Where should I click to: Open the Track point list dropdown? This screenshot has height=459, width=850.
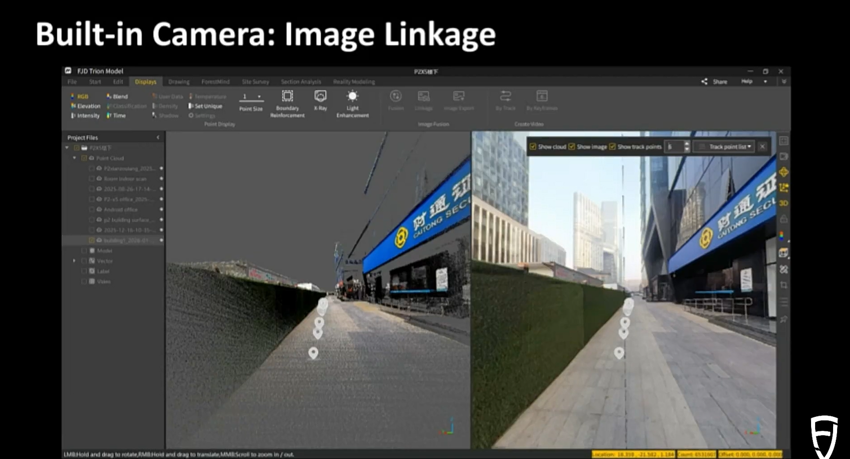pyautogui.click(x=725, y=146)
